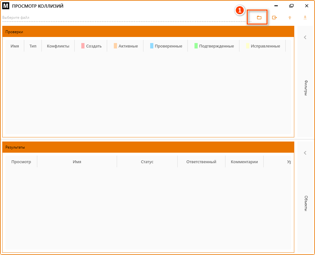Click the Выберите файл file path field
This screenshot has width=315, height=255.
coord(124,18)
